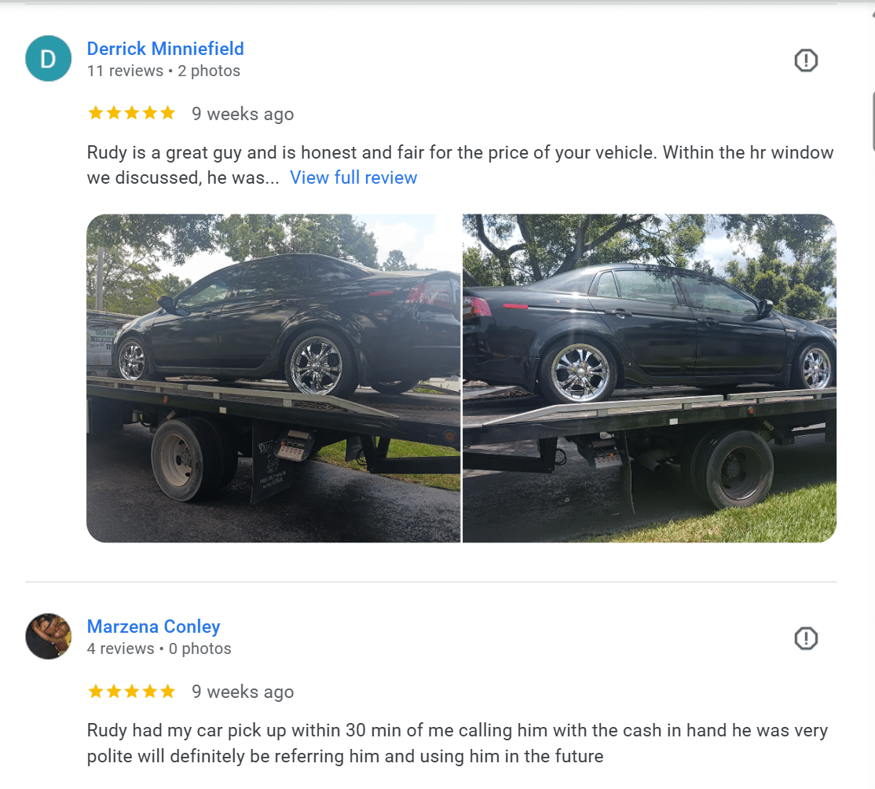The width and height of the screenshot is (875, 789).
Task: Click Derrick's review text about Rudy being honest
Action: click(x=459, y=165)
